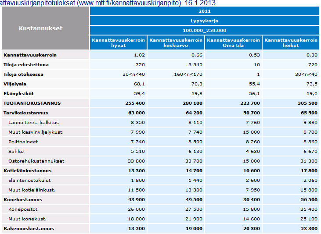Image resolution: width=321 pixels, height=234 pixels.
Task: Click the value 31 300 in Ostorehukustannukset row
Action: click(x=309, y=161)
